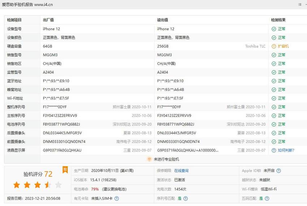This screenshot has height=206, width=307.
Task: Select the factory CH/A(中国) sales region value
Action: 52,64
